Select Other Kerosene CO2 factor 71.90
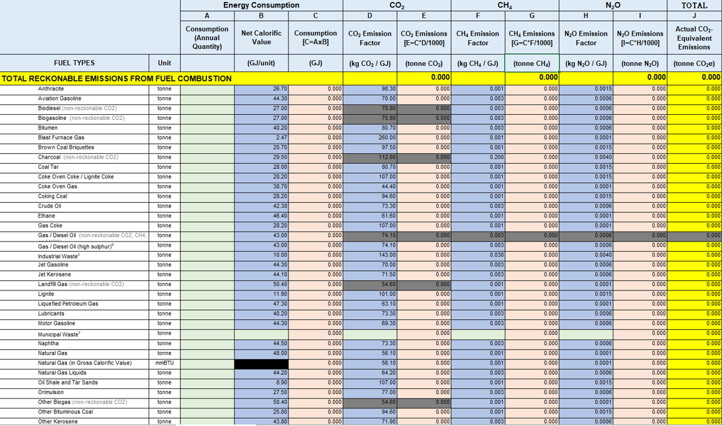 370,422
